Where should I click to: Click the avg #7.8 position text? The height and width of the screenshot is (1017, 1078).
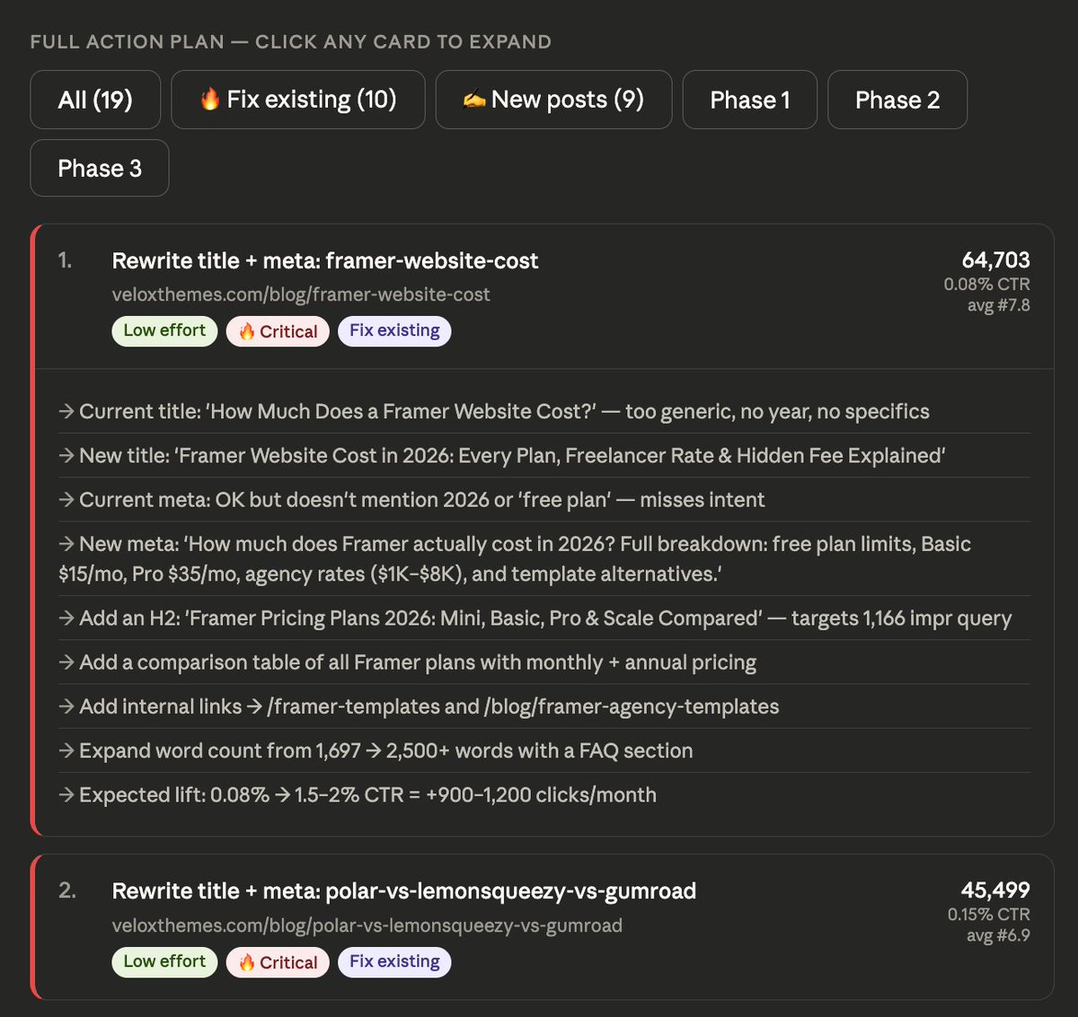998,305
